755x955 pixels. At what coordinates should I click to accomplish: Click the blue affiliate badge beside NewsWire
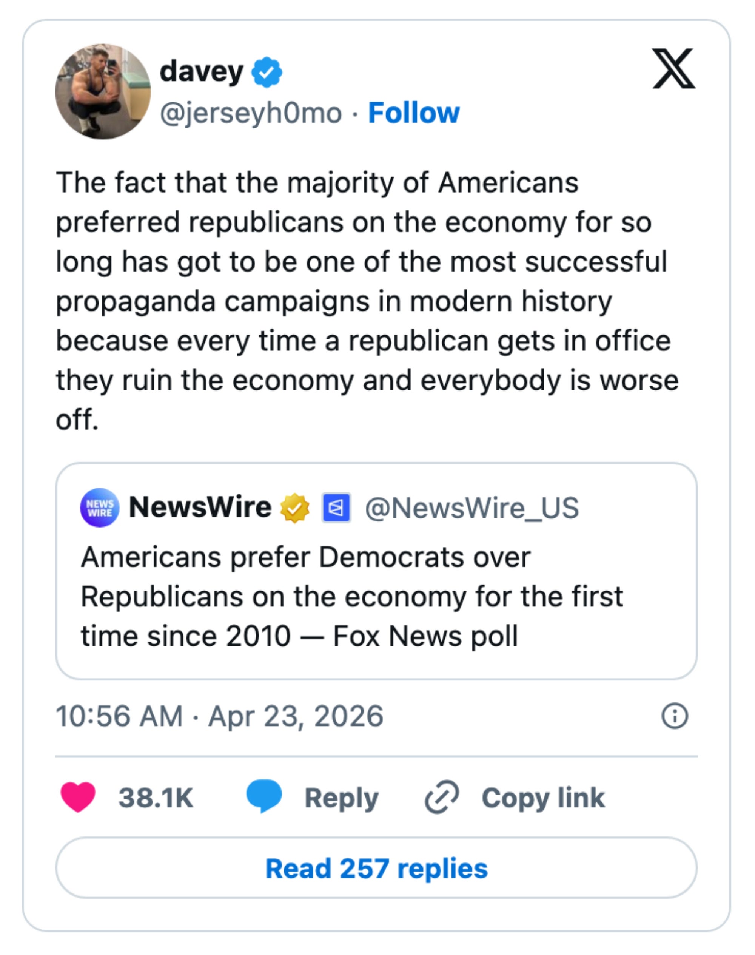click(336, 508)
